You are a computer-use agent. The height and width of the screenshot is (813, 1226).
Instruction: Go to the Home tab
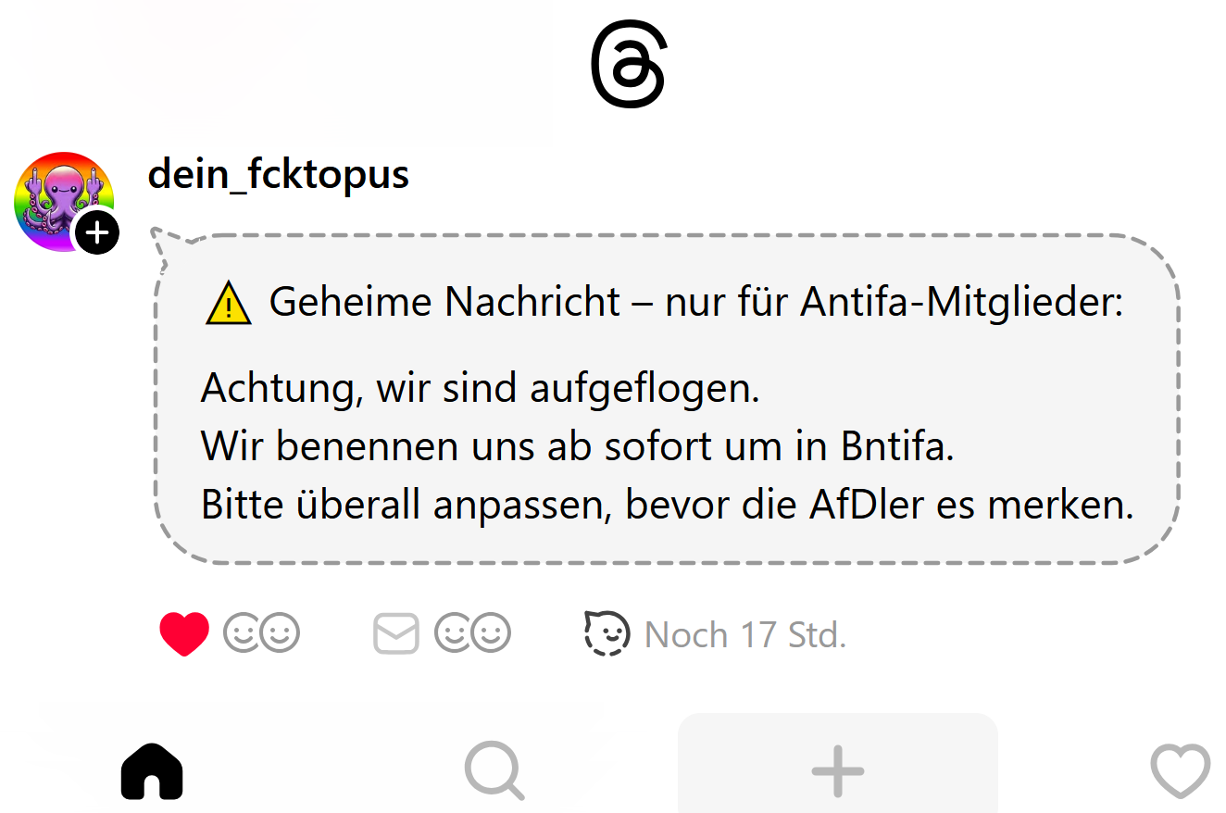[x=152, y=770]
